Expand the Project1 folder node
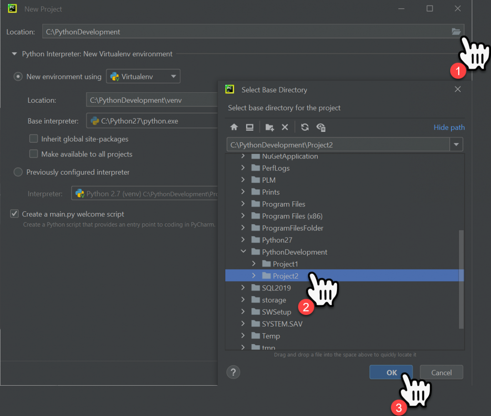The width and height of the screenshot is (491, 416). (x=254, y=264)
